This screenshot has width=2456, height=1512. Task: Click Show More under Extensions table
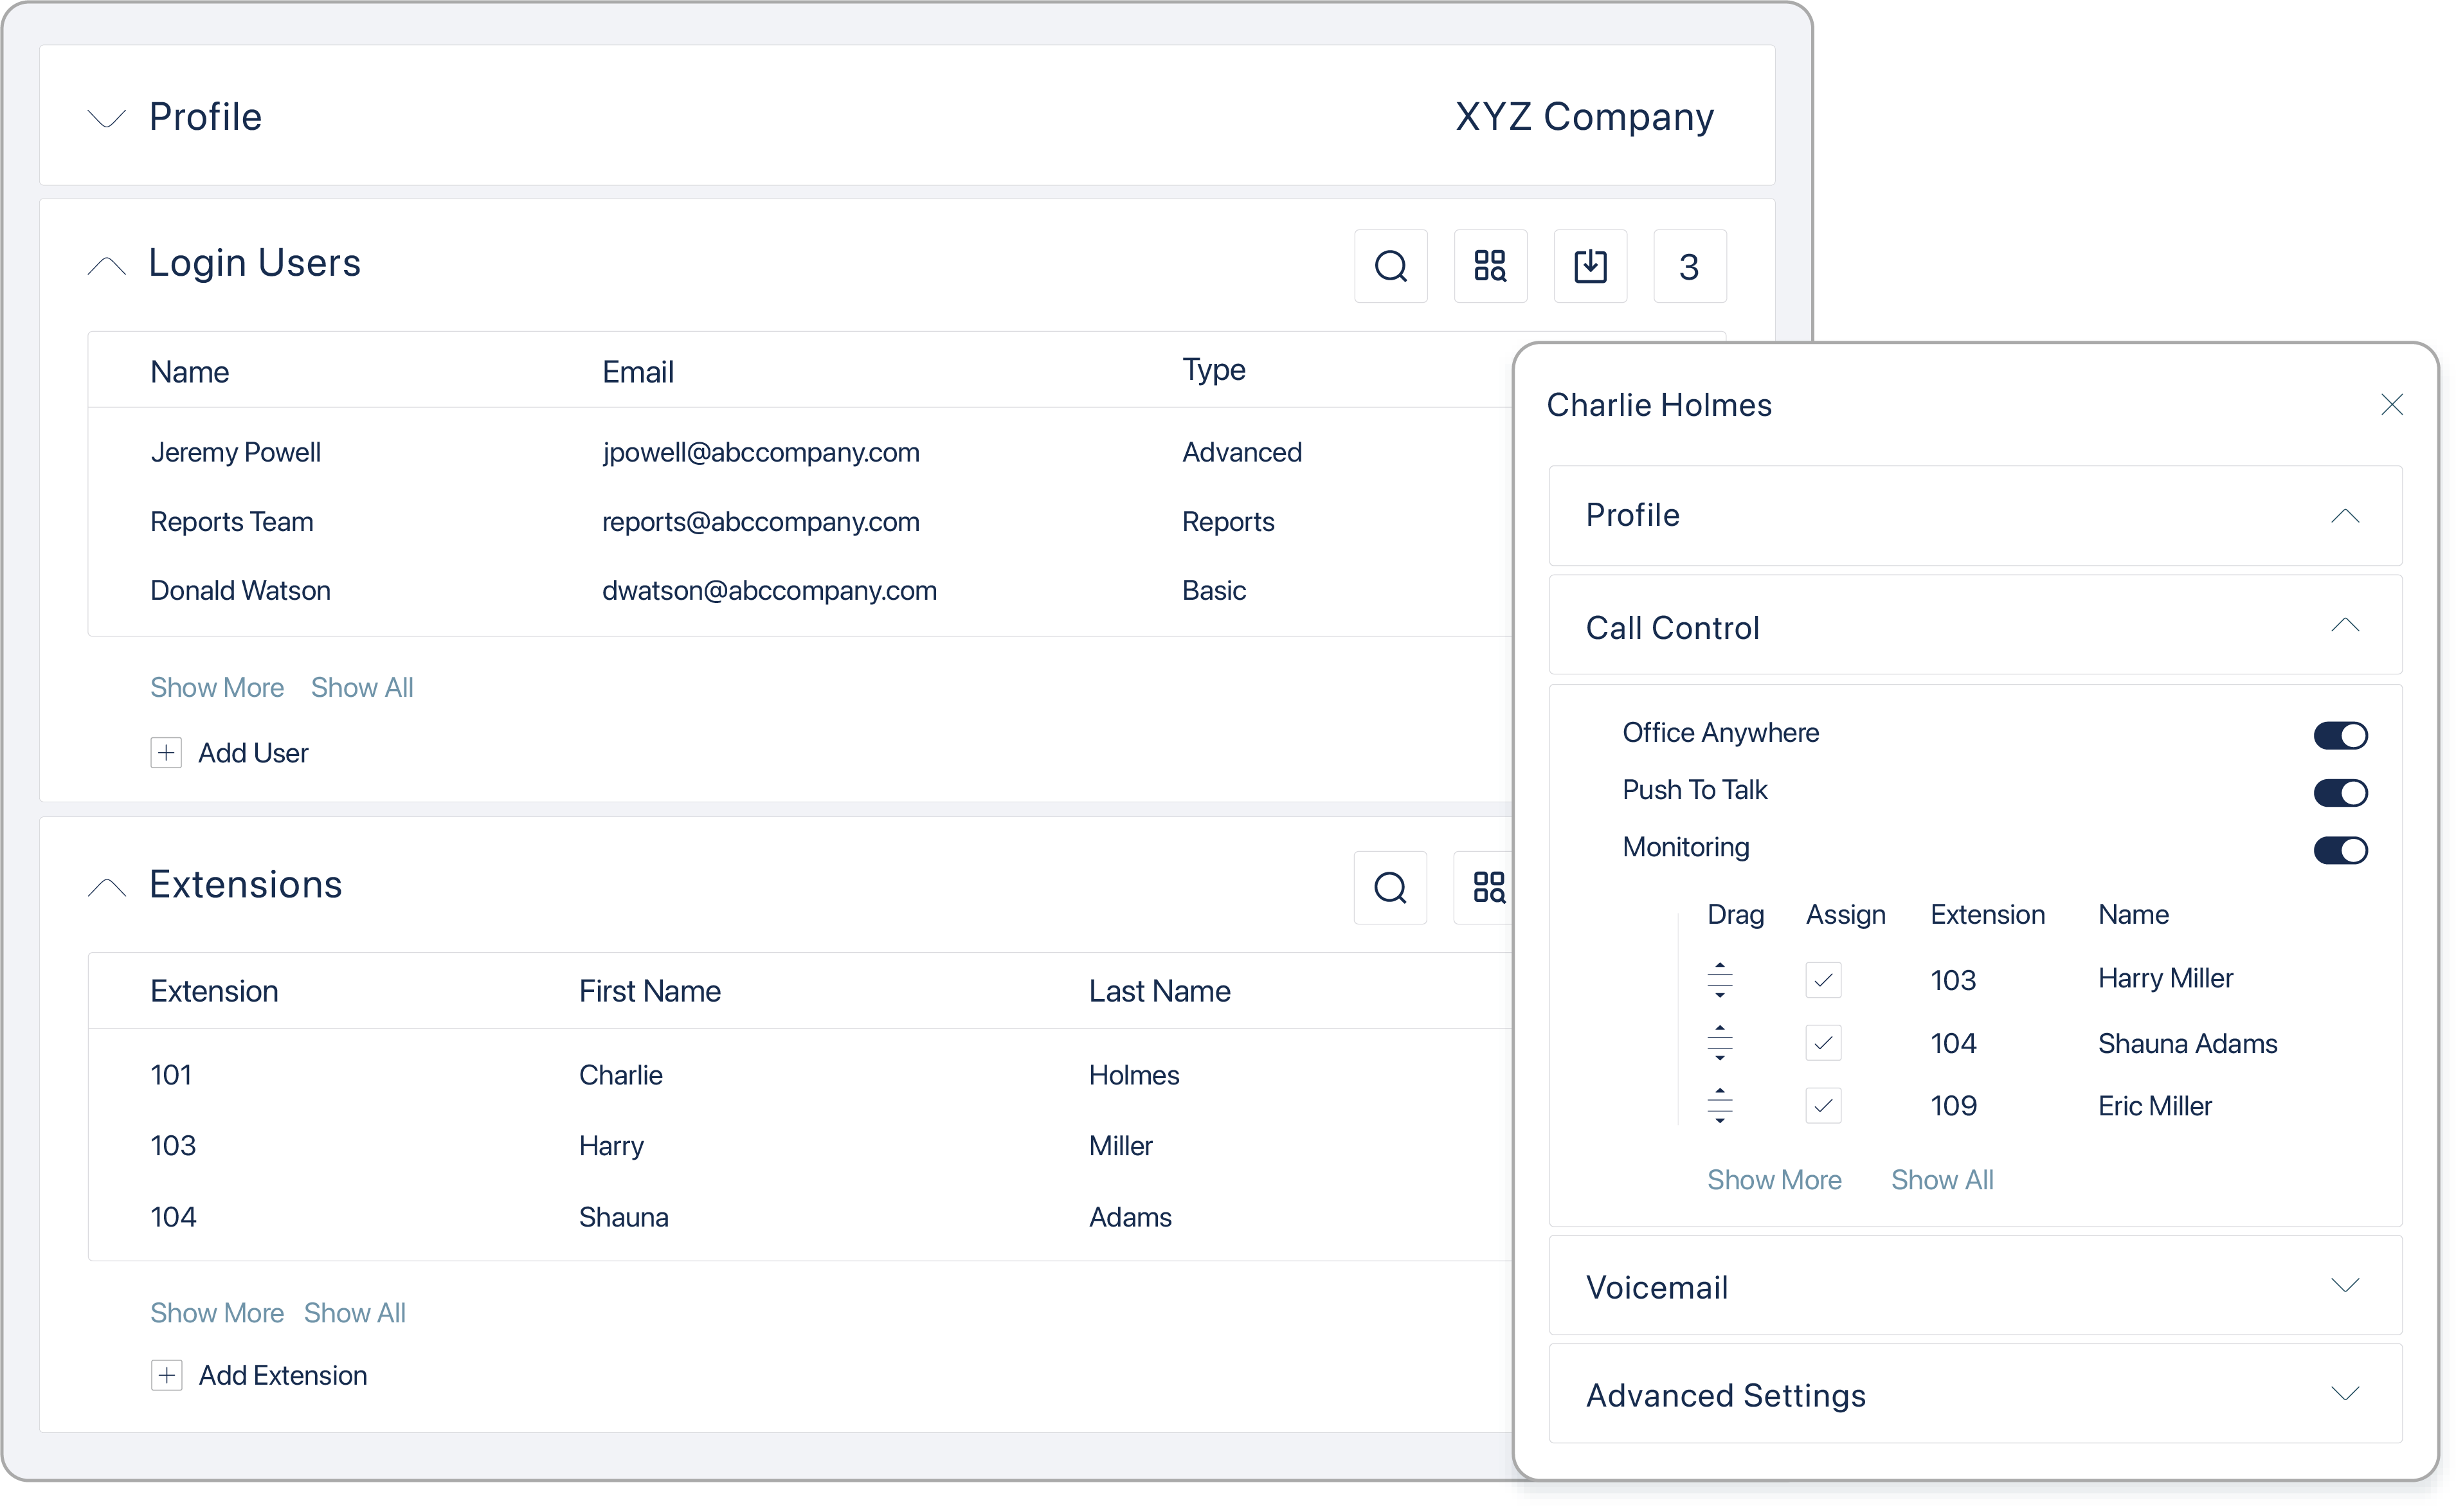tap(217, 1313)
